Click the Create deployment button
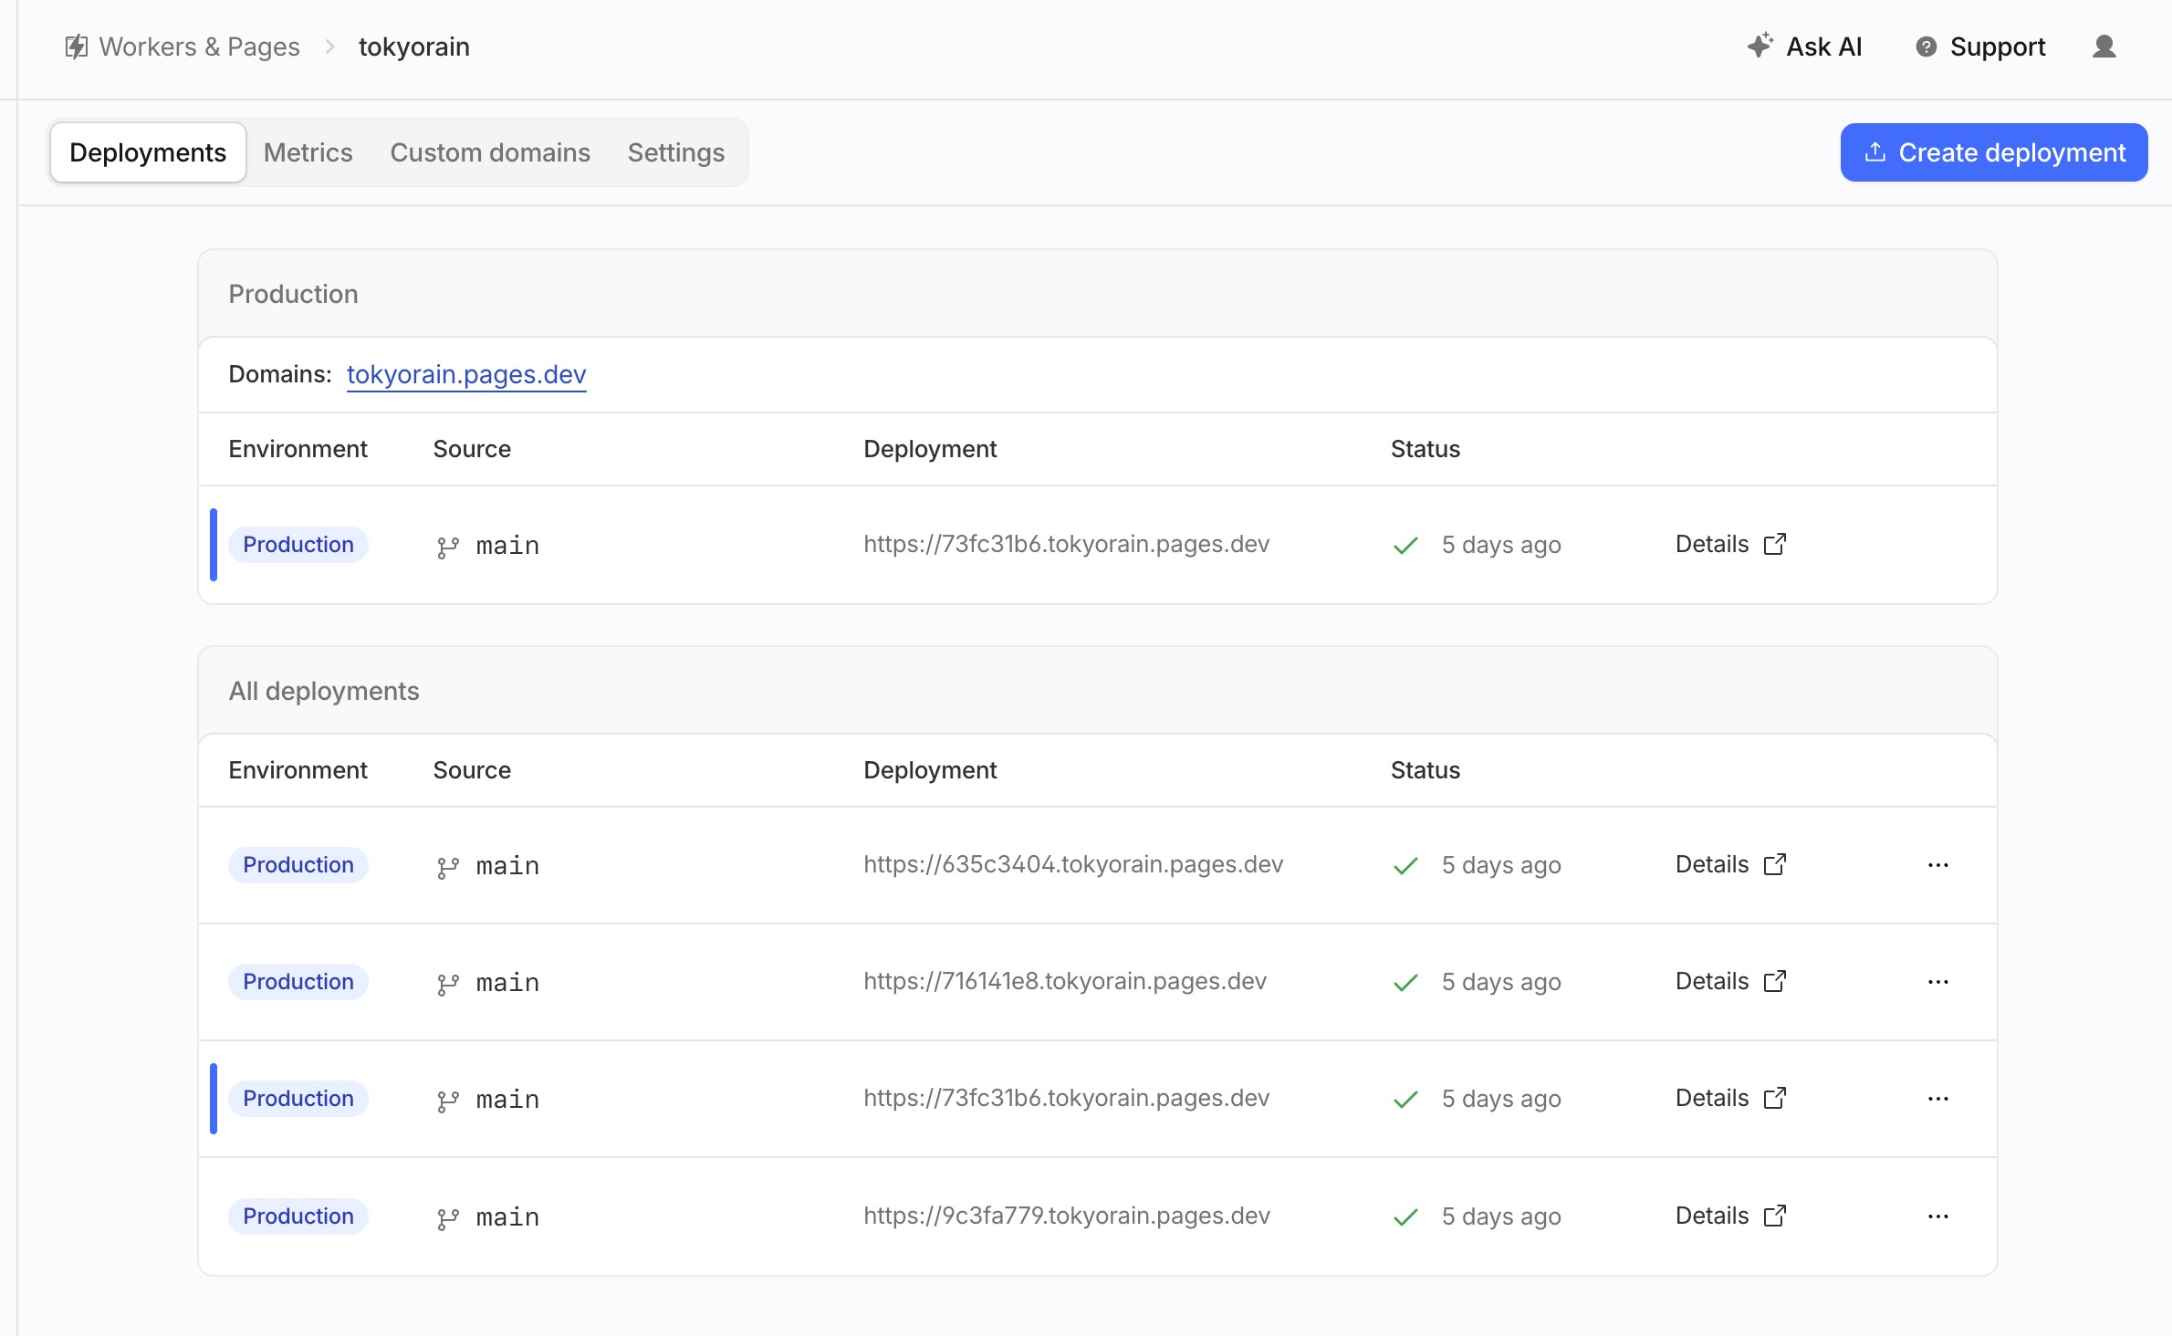The image size is (2172, 1336). (x=1994, y=152)
